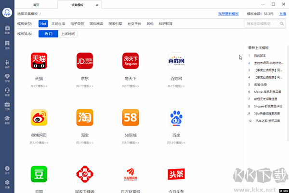The height and width of the screenshot is (193, 289).
Task: Open the 教程 graduation cap sidebar icon
Action: (7, 120)
